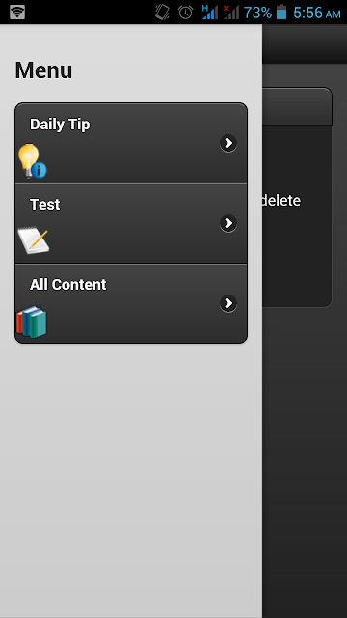Viewport: 347px width, 618px height.
Task: Tap the partially hidden delete text
Action: (x=281, y=201)
